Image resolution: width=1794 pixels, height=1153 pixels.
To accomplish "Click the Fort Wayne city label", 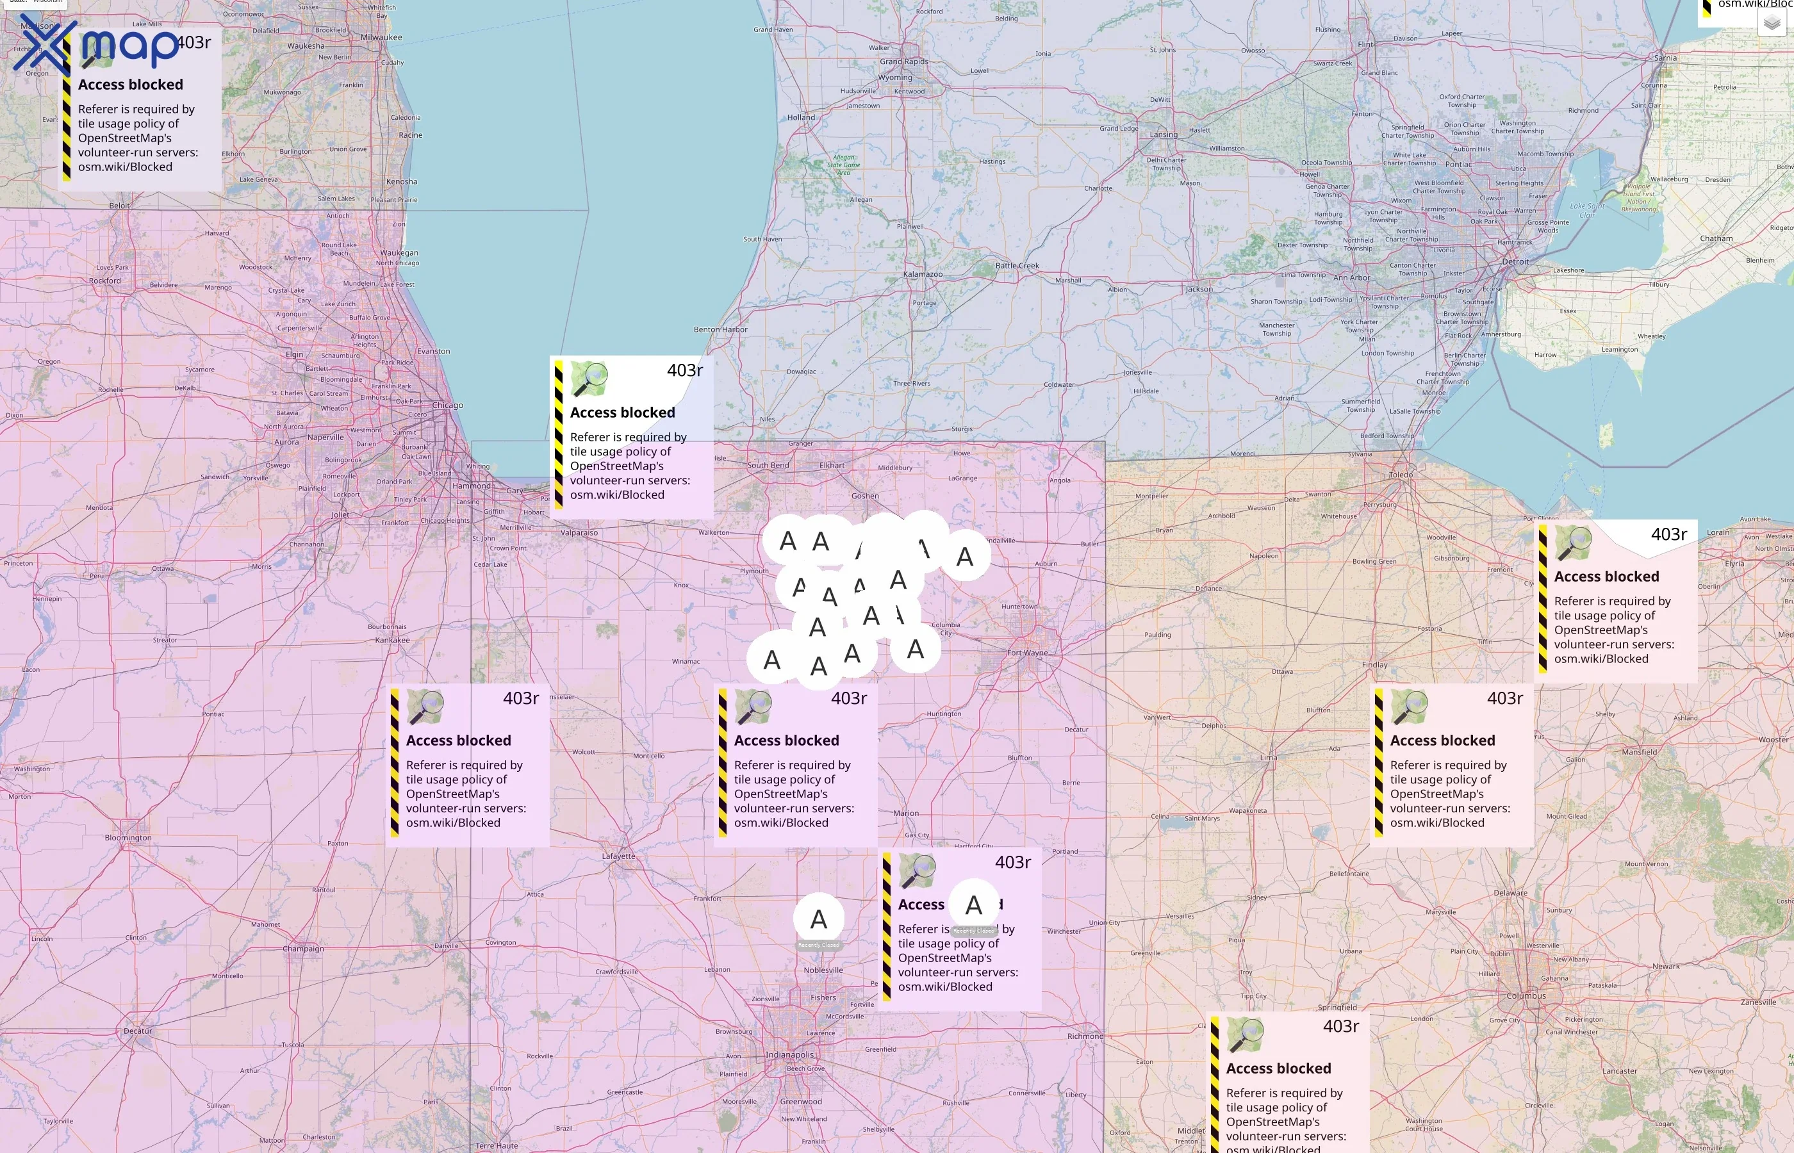I will coord(1027,653).
